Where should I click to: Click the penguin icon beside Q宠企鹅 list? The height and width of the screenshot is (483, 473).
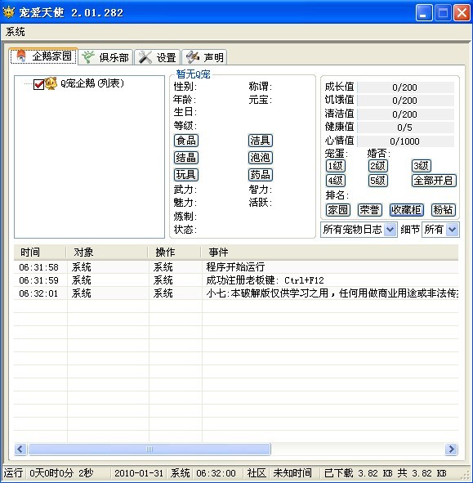(x=51, y=83)
